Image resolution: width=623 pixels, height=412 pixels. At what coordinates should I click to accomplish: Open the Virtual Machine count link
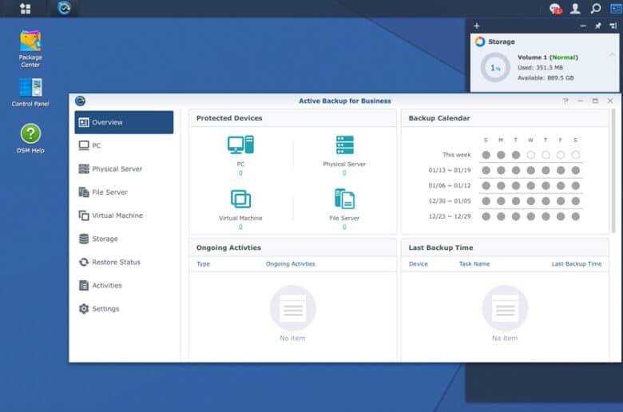tap(240, 227)
